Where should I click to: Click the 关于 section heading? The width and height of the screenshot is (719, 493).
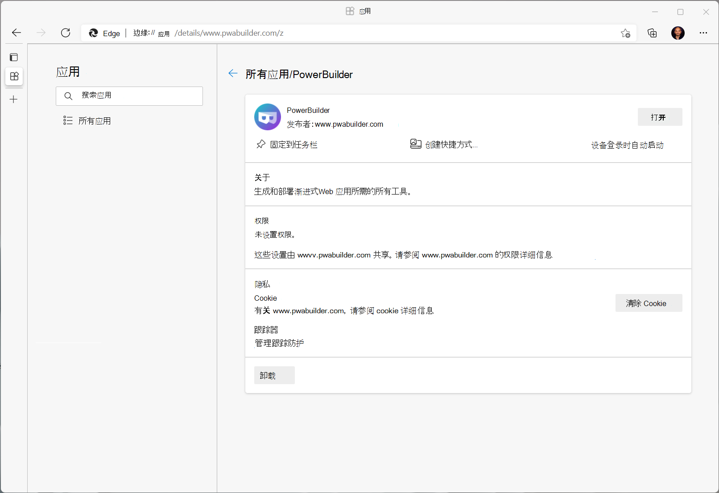pyautogui.click(x=262, y=178)
